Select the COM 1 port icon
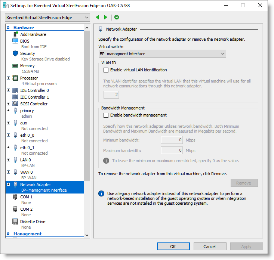The width and height of the screenshot is (274, 260). click(x=15, y=197)
